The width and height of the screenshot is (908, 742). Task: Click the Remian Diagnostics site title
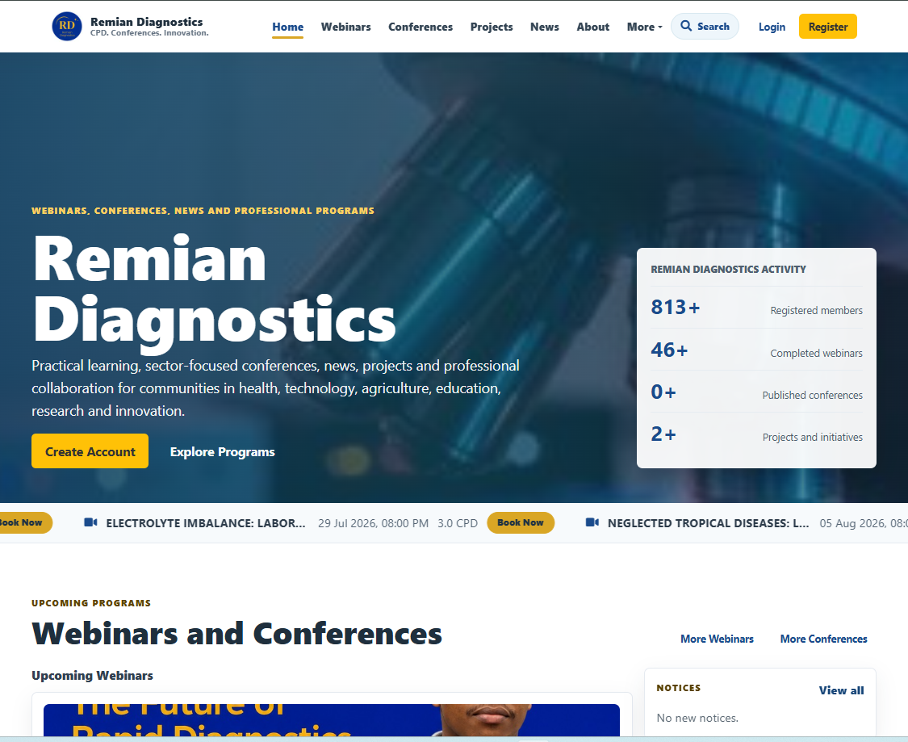(147, 22)
